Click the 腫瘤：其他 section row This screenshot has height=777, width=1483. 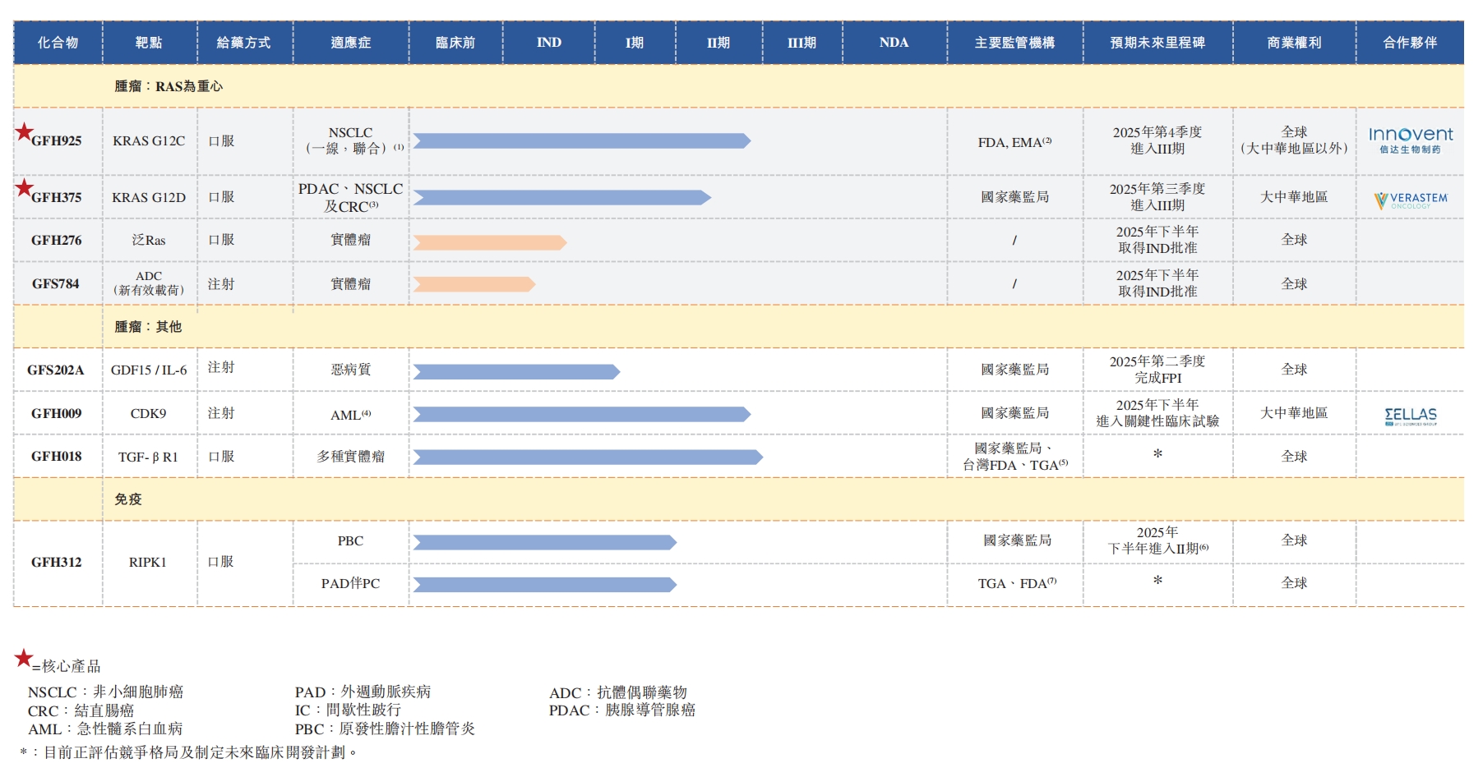[148, 327]
